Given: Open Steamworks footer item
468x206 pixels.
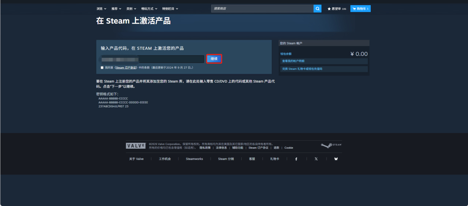Looking at the screenshot, I should tap(194, 159).
